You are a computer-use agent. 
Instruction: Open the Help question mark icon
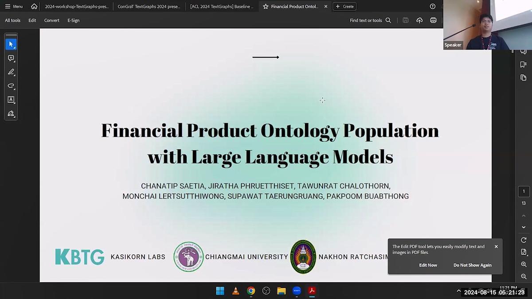click(x=433, y=6)
